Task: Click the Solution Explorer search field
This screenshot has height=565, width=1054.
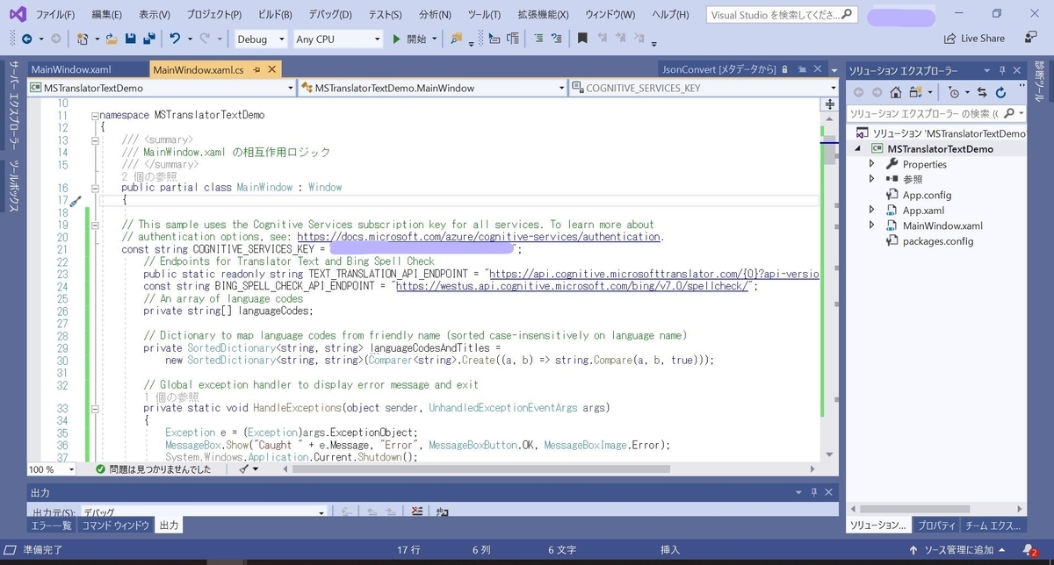Action: click(x=935, y=113)
